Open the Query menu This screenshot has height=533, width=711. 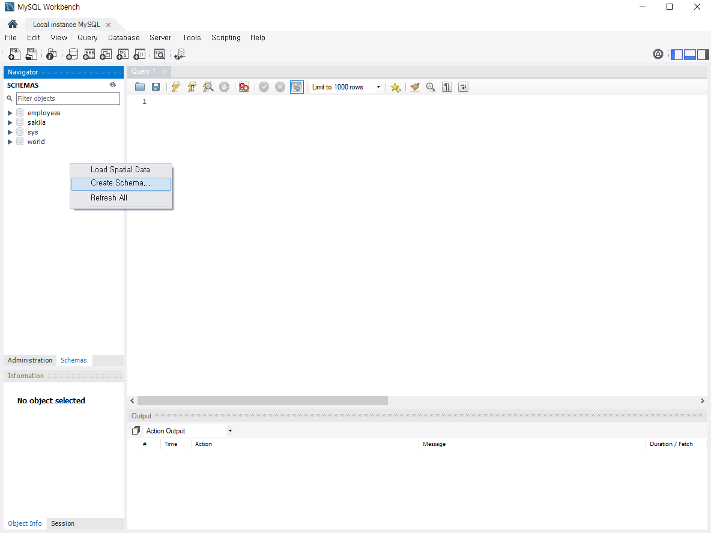pyautogui.click(x=88, y=38)
